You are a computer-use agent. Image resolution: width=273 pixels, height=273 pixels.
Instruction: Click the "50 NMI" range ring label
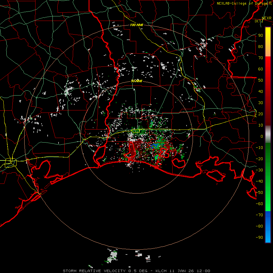click(x=136, y=81)
